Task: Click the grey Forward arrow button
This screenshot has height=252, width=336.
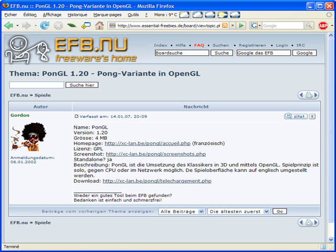Action: pos(27,26)
